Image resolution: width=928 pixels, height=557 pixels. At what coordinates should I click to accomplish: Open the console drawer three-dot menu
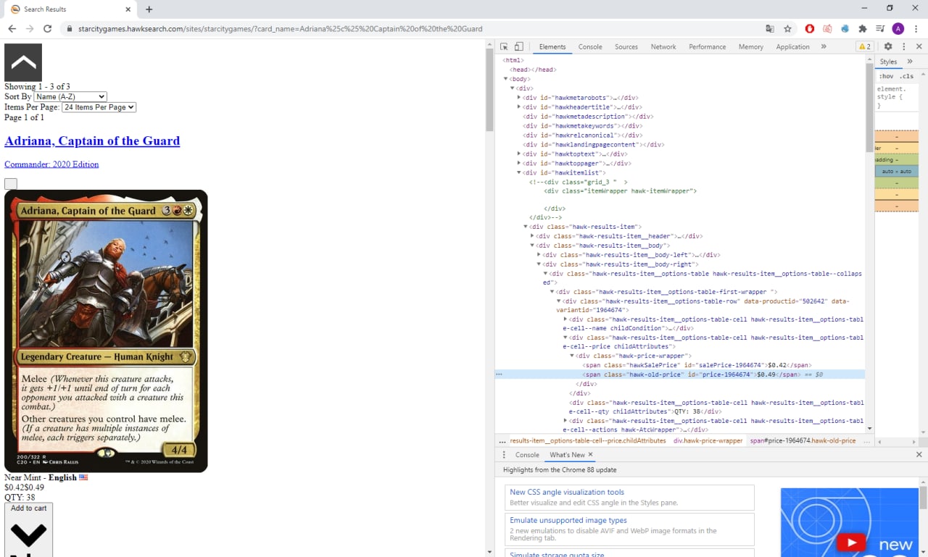point(505,455)
